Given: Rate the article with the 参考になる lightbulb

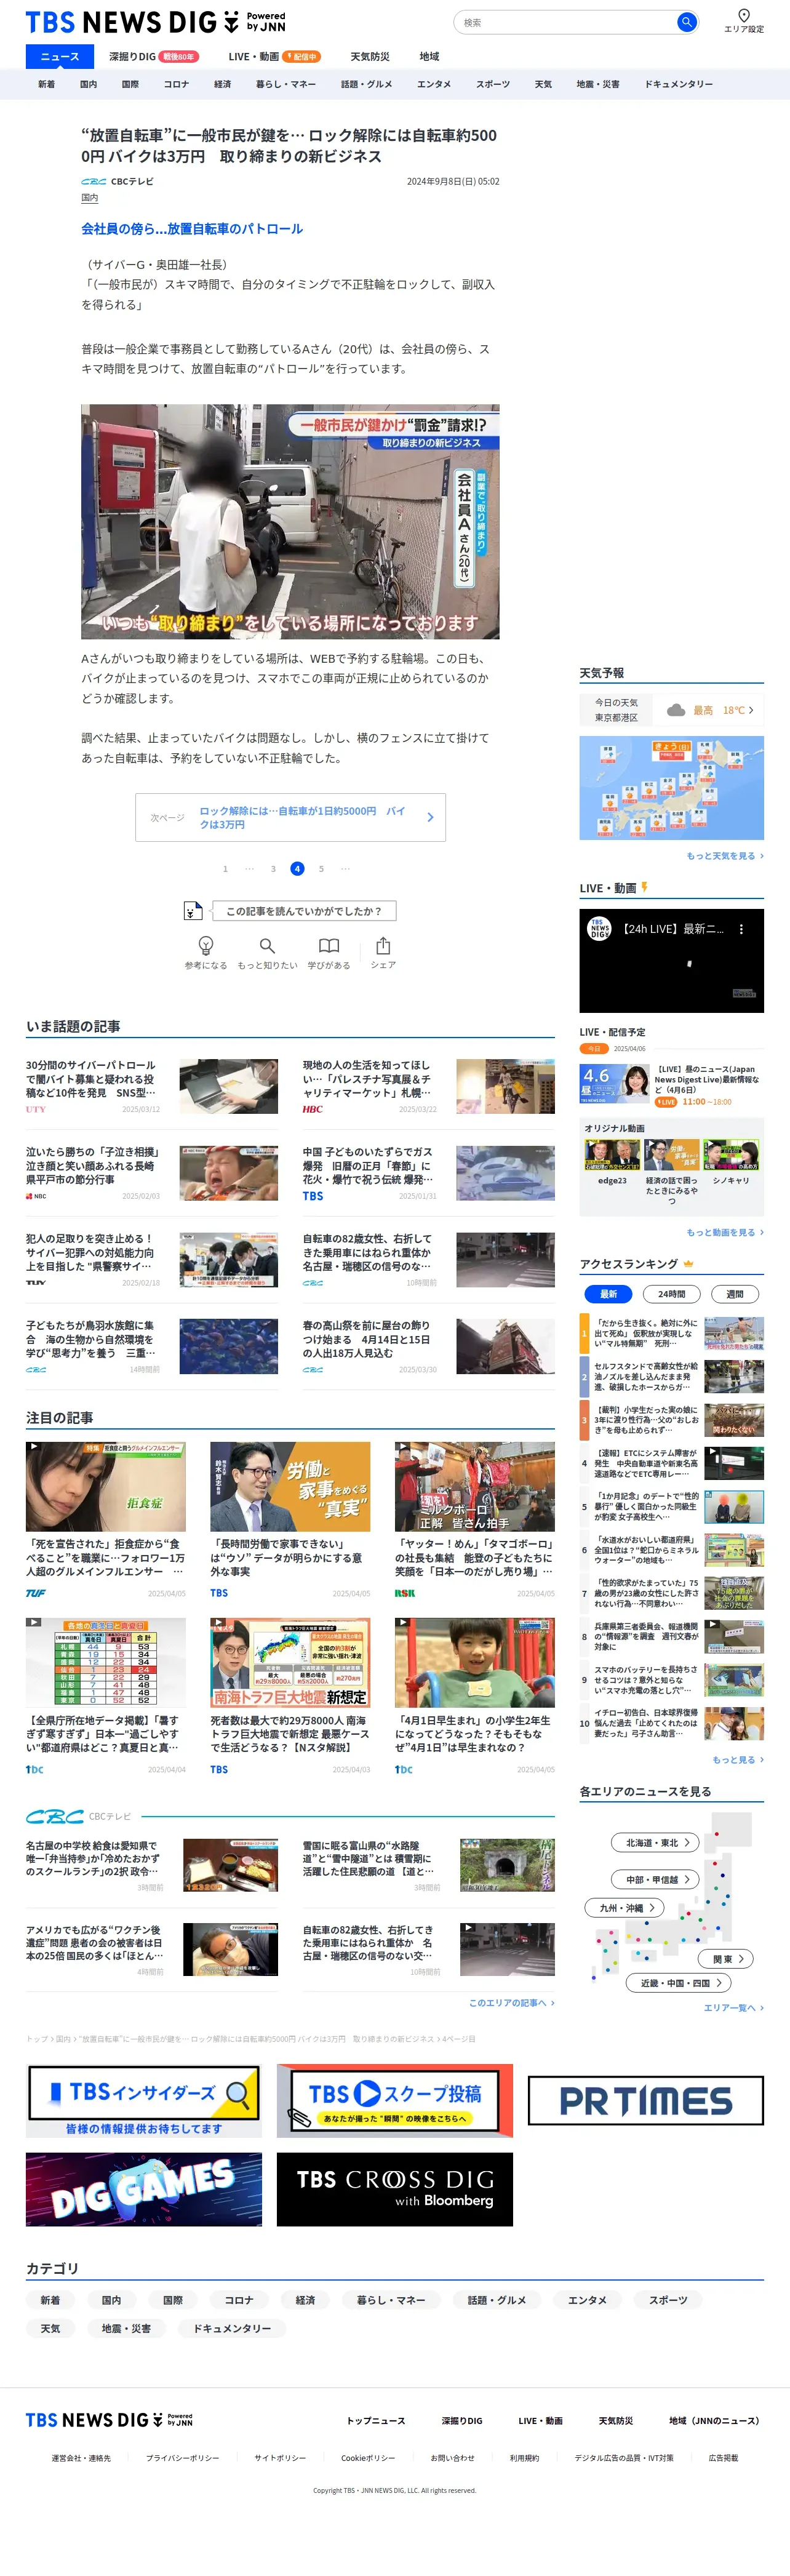Looking at the screenshot, I should coord(206,953).
